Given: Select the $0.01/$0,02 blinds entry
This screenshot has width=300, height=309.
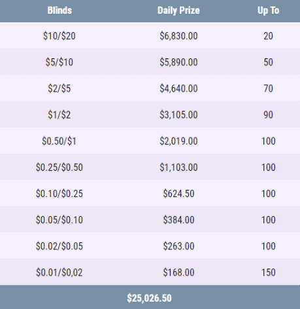Looking at the screenshot, I should click(x=59, y=272).
